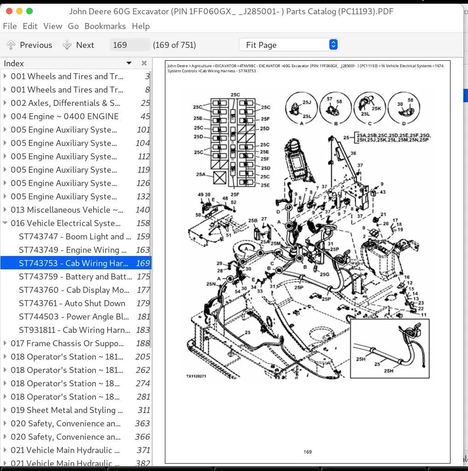Click the breadcrumb path at page top
This screenshot has height=471, width=468.
(x=305, y=68)
